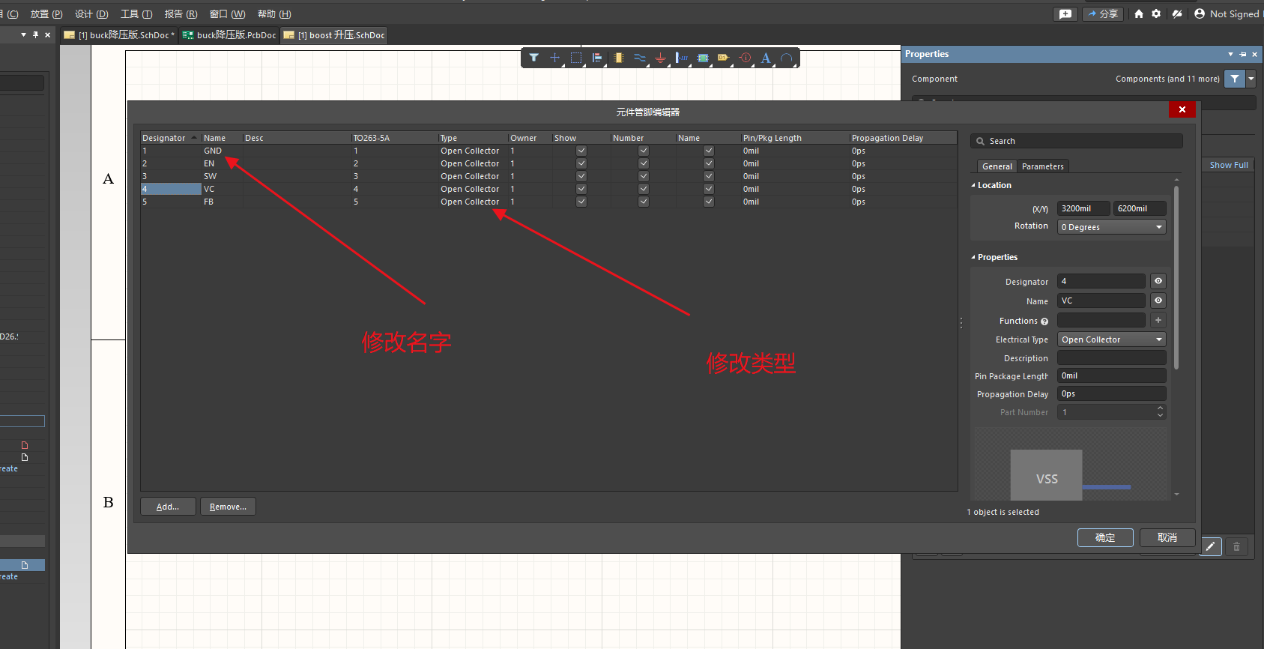The height and width of the screenshot is (649, 1264).
Task: Toggle Designator visibility eye icon
Action: click(x=1158, y=281)
